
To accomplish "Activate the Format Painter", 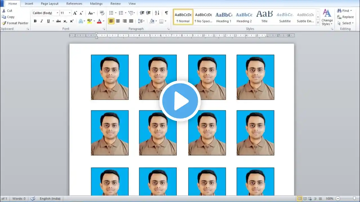I will (15, 23).
